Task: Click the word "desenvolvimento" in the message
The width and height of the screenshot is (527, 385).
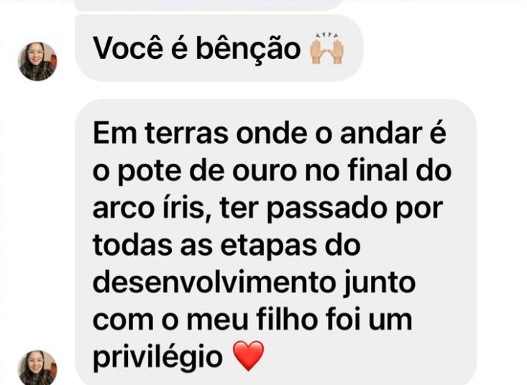Action: [214, 282]
